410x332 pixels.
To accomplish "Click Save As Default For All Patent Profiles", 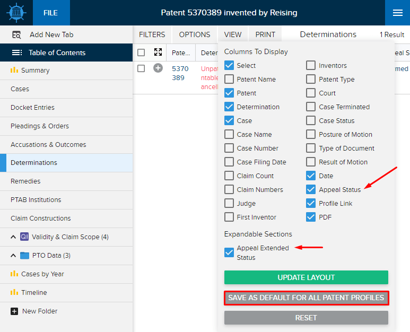I will coord(306,298).
